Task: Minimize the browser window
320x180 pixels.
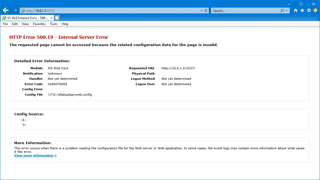Action: pyautogui.click(x=289, y=4)
